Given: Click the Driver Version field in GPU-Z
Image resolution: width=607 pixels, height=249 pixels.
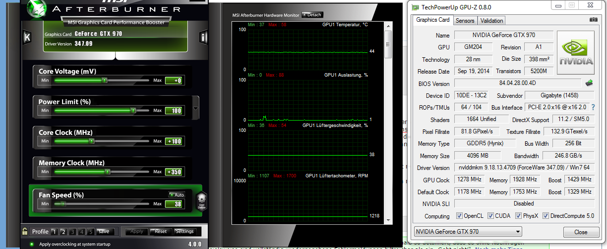Looking at the screenshot, I should pyautogui.click(x=524, y=168).
